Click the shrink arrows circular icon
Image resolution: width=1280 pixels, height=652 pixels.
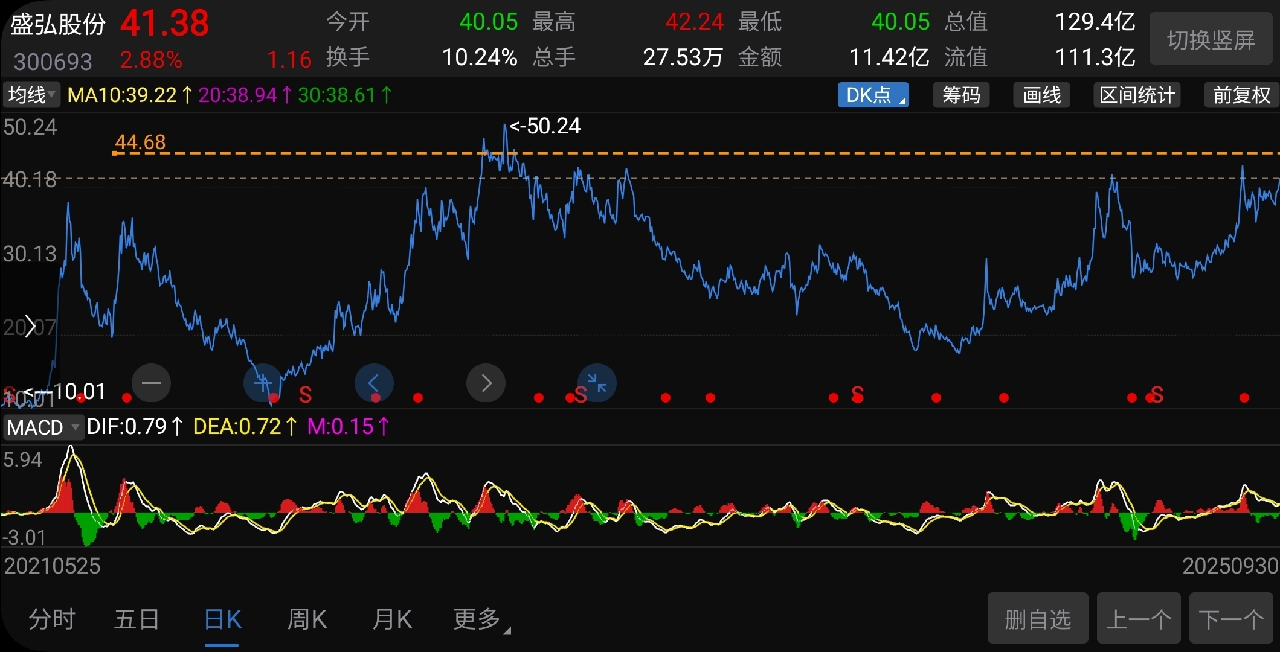coord(597,383)
